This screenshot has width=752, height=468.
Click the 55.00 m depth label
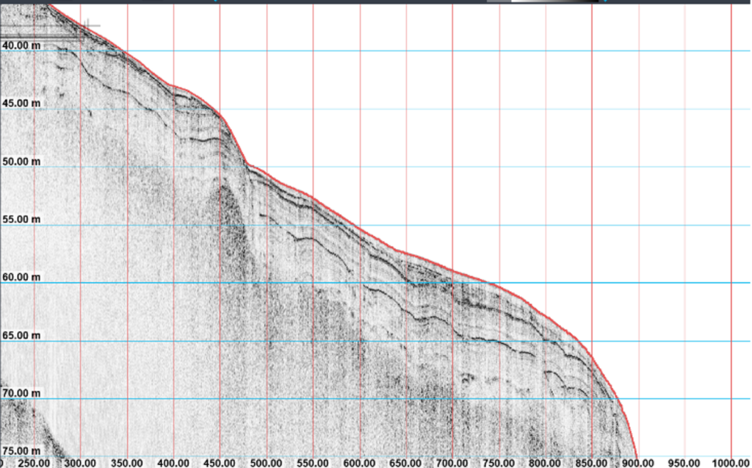coord(21,220)
